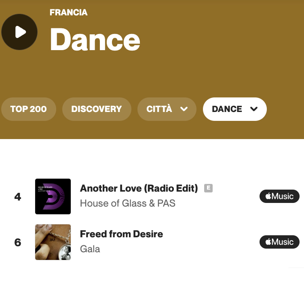Play the France Dance chart

tap(19, 32)
